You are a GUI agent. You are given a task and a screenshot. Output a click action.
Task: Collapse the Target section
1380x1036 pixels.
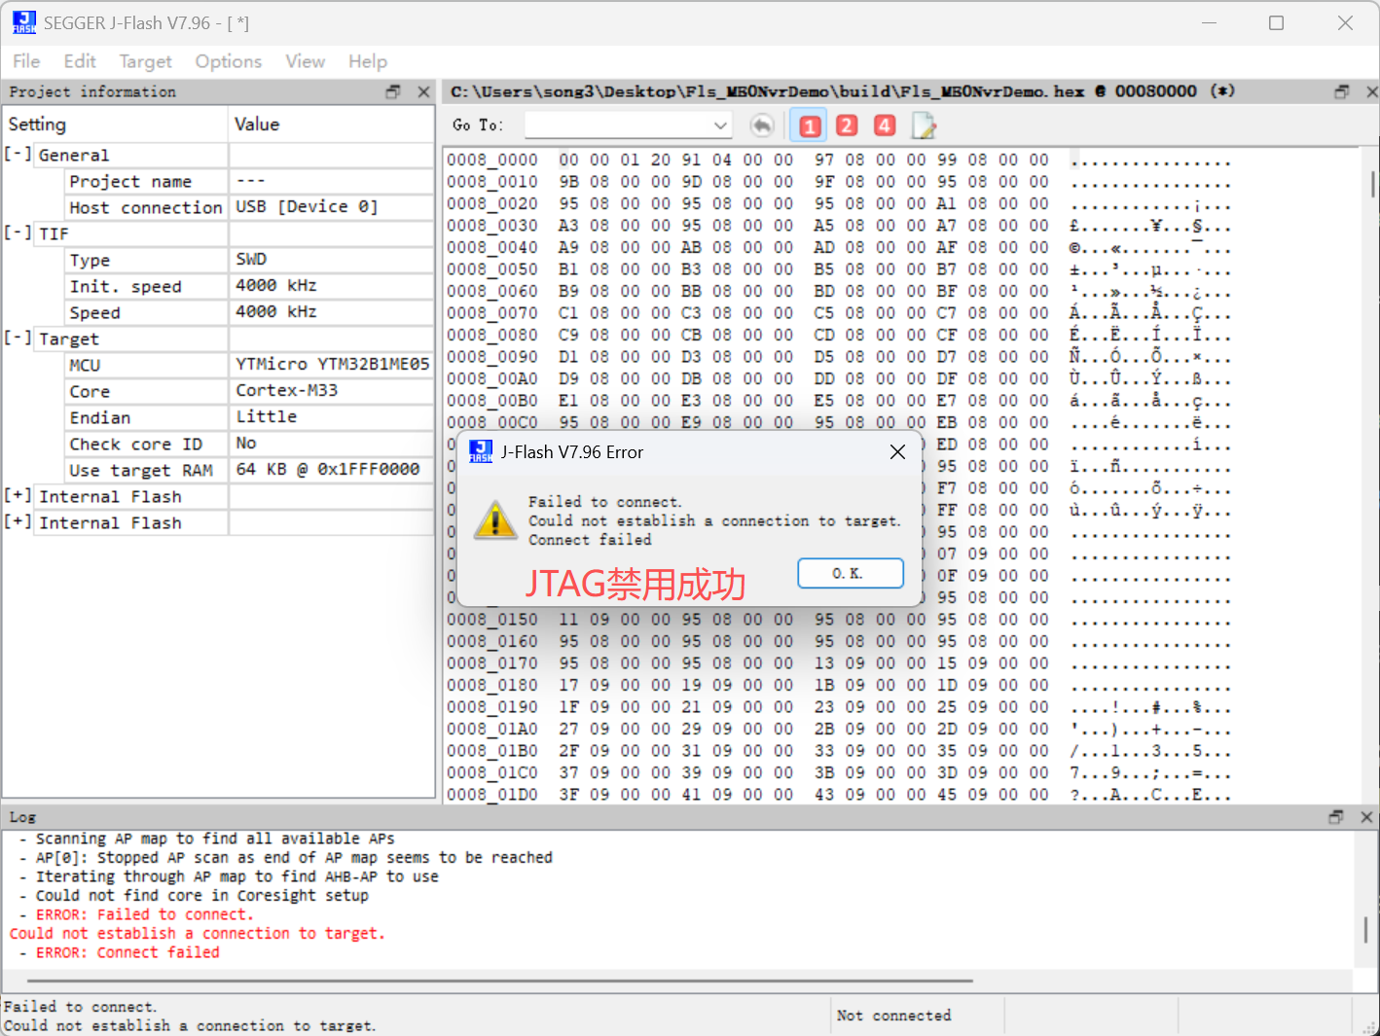click(18, 339)
